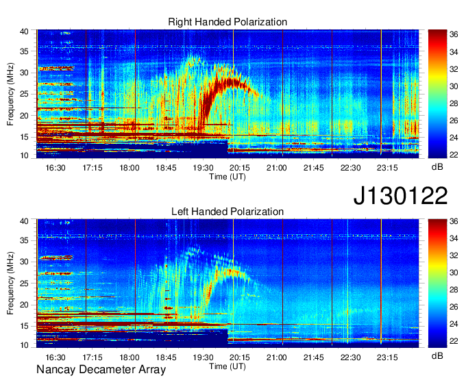Click the 'Left Handed Polarization' plot title
Image resolution: width=466 pixels, height=378 pixels.
tap(228, 212)
